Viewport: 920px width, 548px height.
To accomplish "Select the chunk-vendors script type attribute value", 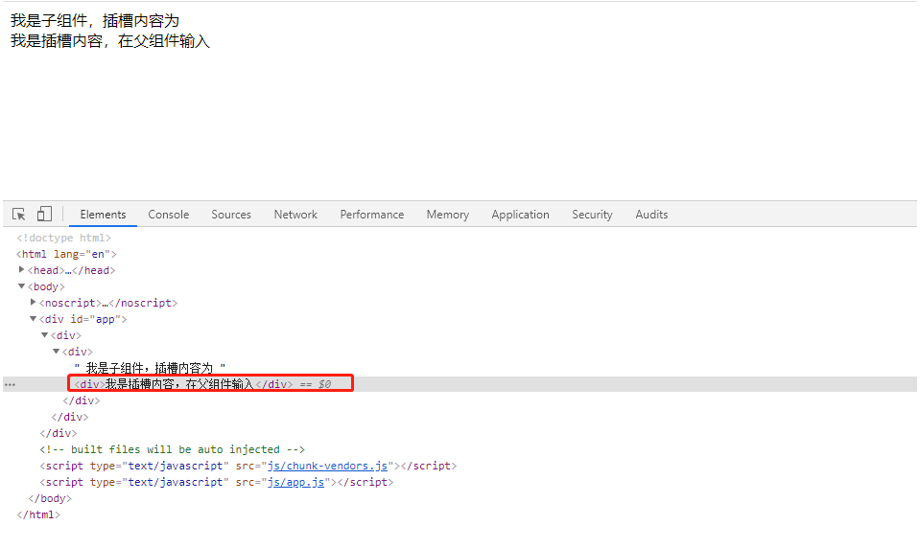I will (x=176, y=466).
